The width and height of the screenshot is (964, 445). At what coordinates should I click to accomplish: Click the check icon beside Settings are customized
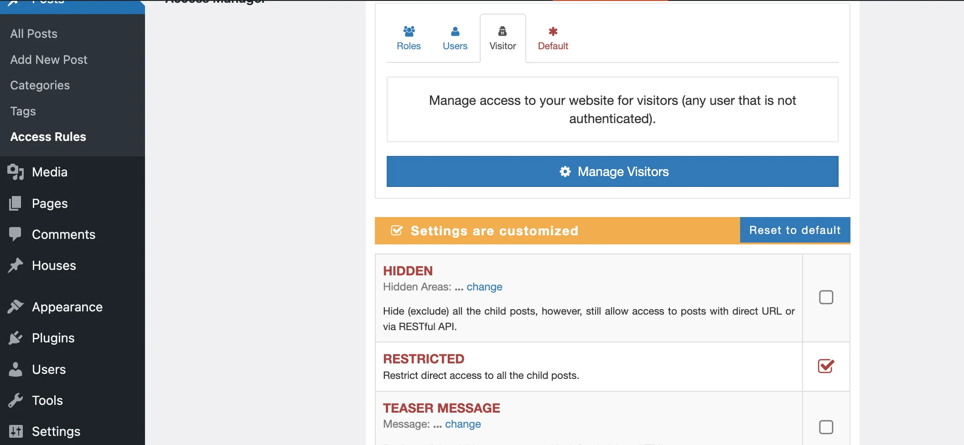[x=397, y=231]
